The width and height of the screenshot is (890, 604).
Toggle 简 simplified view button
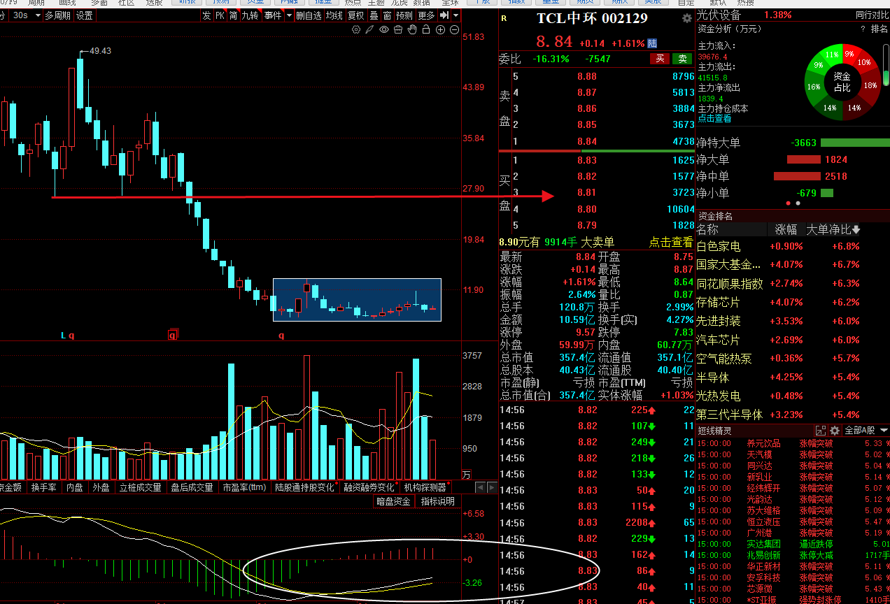pyautogui.click(x=233, y=15)
